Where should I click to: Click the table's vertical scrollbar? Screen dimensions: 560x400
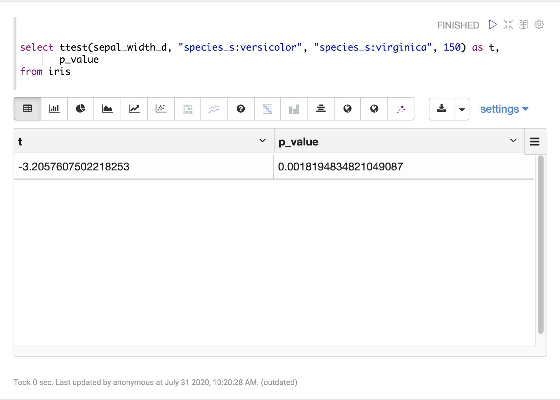pyautogui.click(x=540, y=244)
